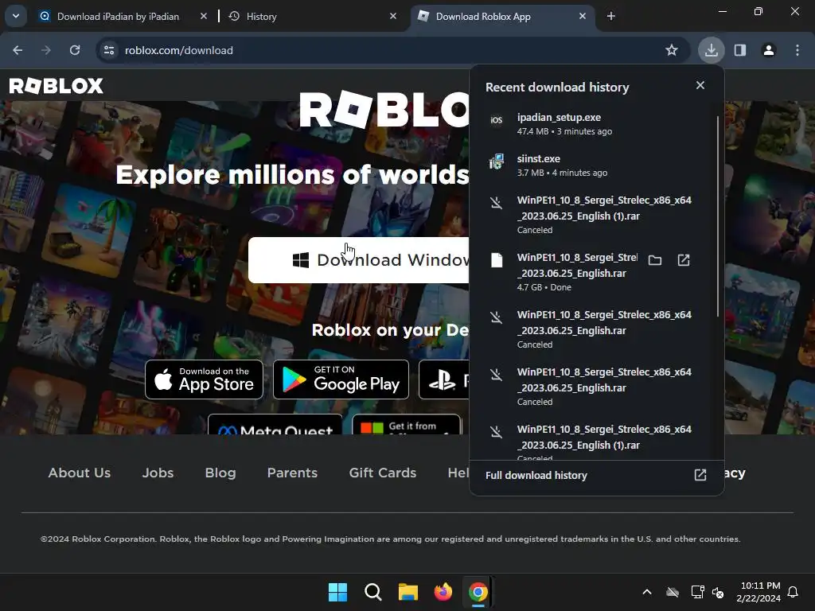Image resolution: width=815 pixels, height=611 pixels.
Task: Click Full download history link
Action: [x=536, y=476]
